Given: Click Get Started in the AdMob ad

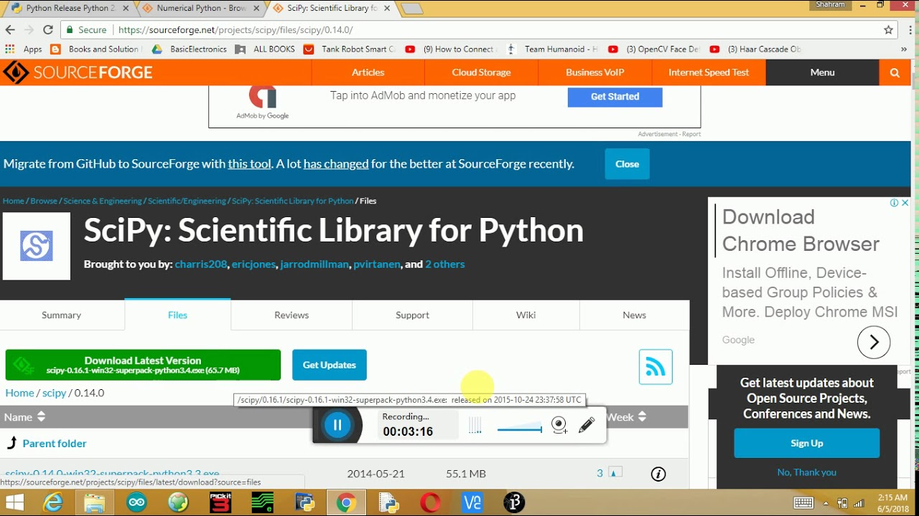Looking at the screenshot, I should pos(615,96).
